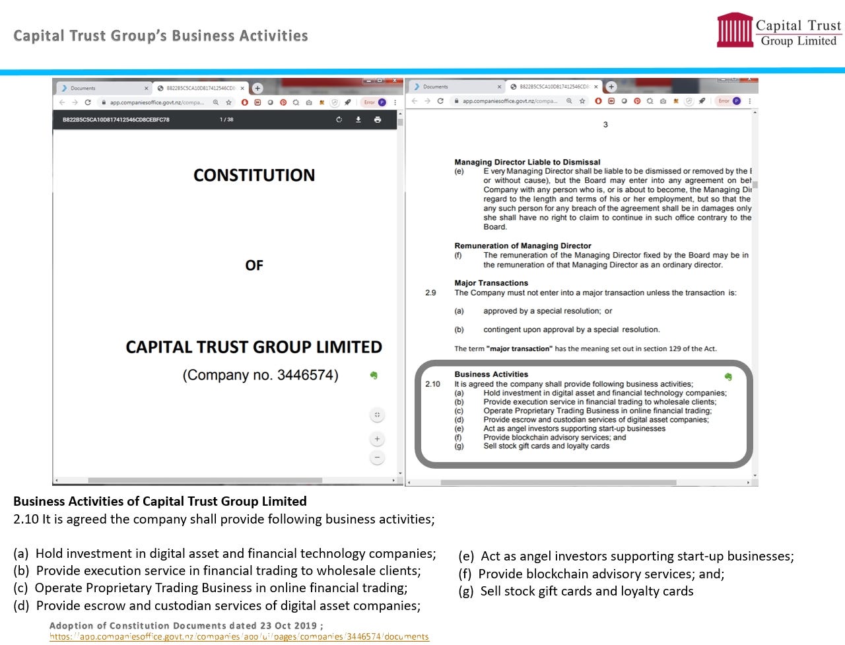Reload the page in the left browser
Viewport: 845px width, 645px height.
[87, 102]
